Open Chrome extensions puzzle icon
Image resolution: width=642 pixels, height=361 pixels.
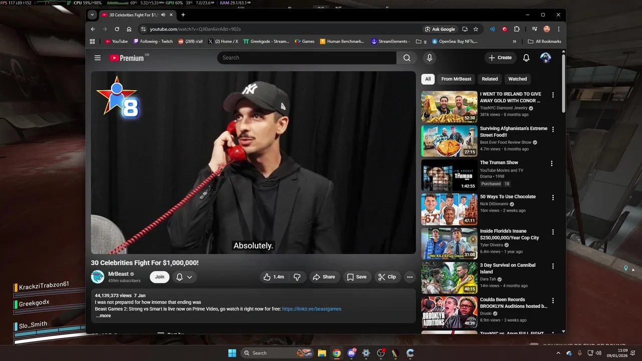(x=517, y=29)
